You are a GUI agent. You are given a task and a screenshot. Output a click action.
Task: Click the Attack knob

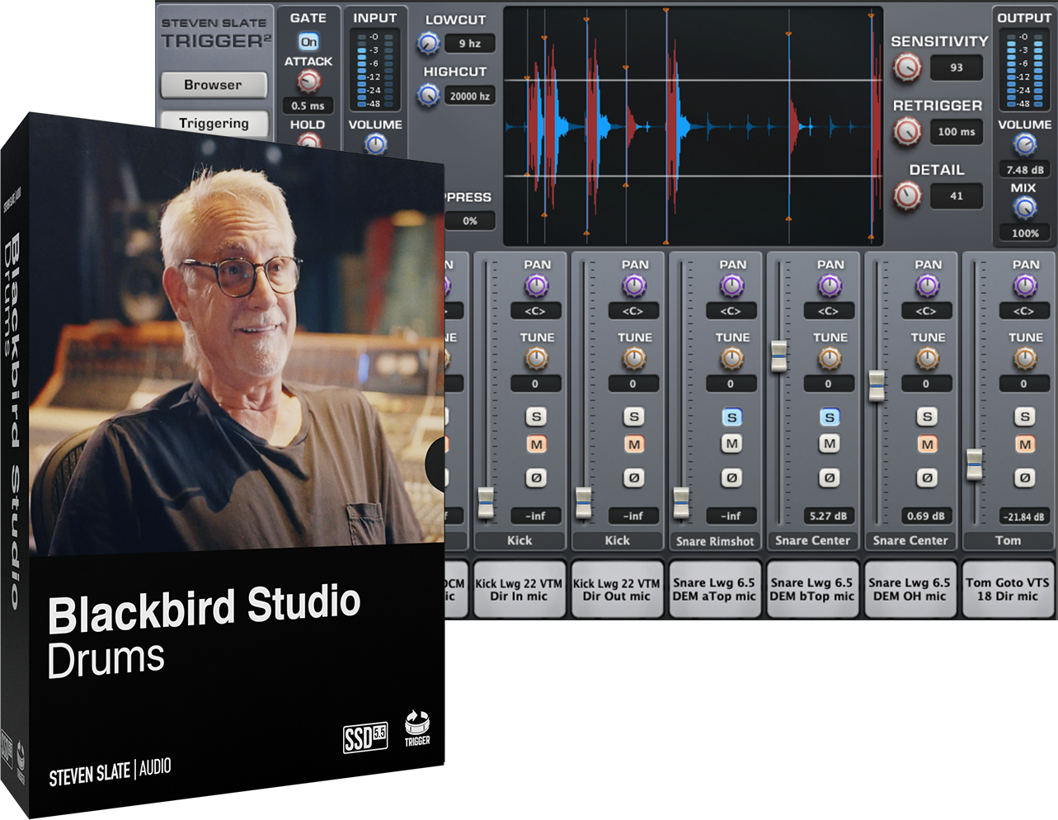click(307, 81)
